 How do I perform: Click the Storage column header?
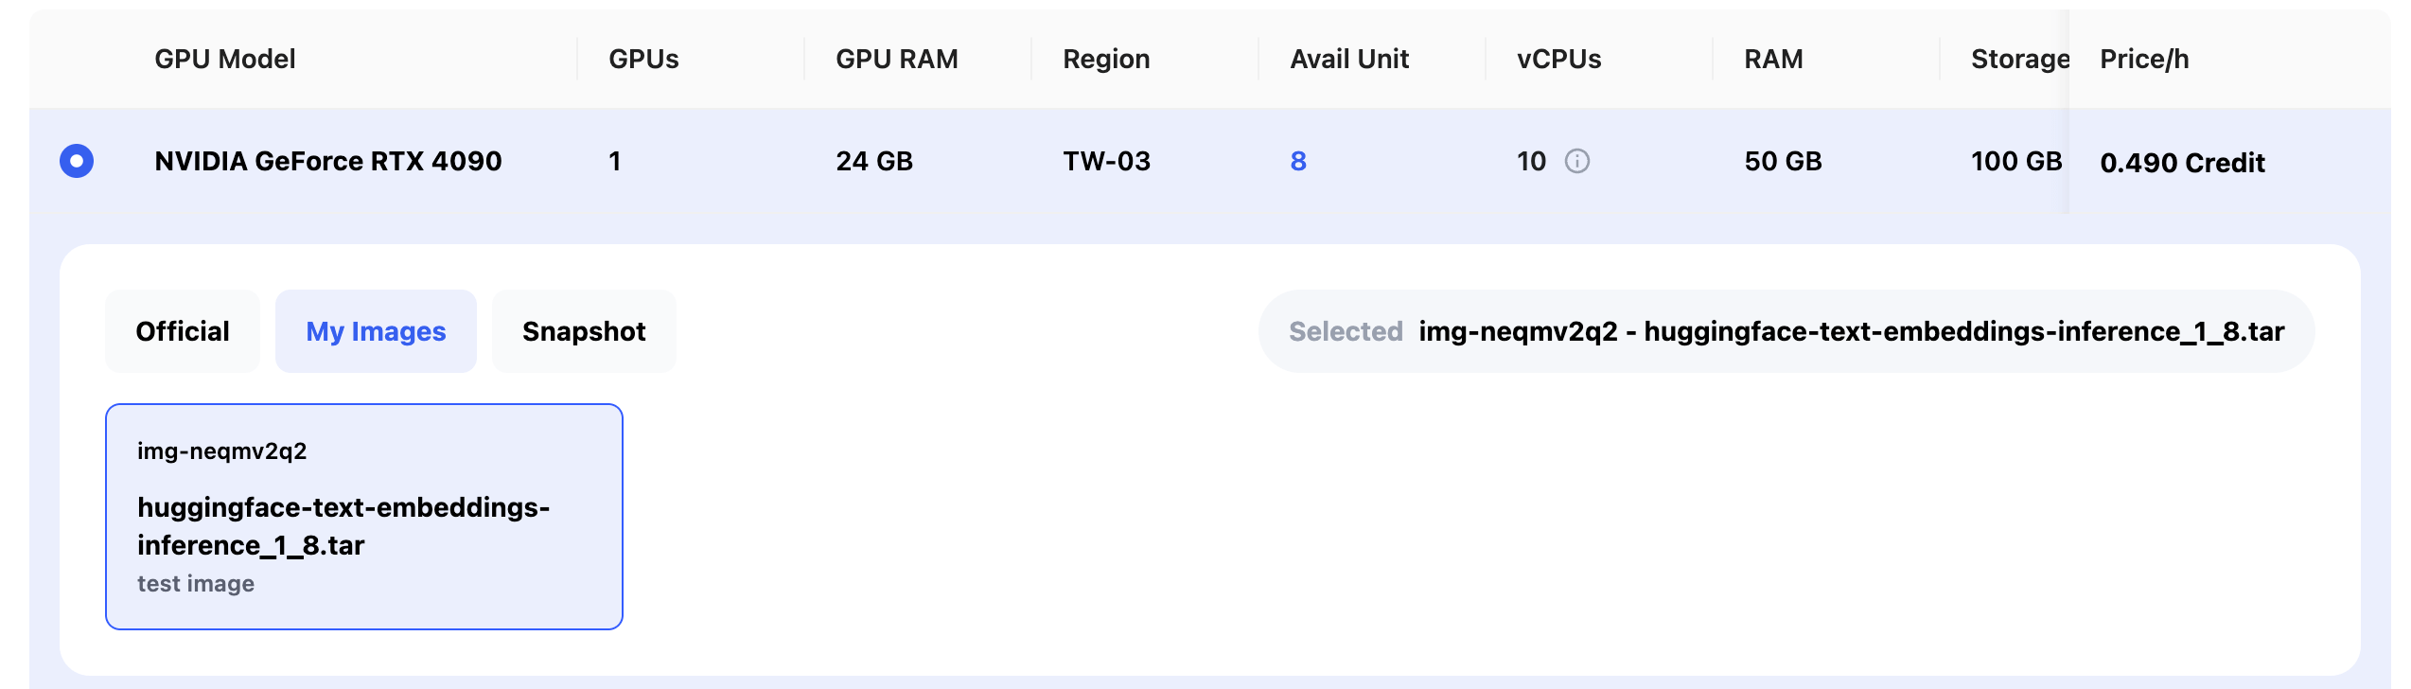[x=2019, y=59]
